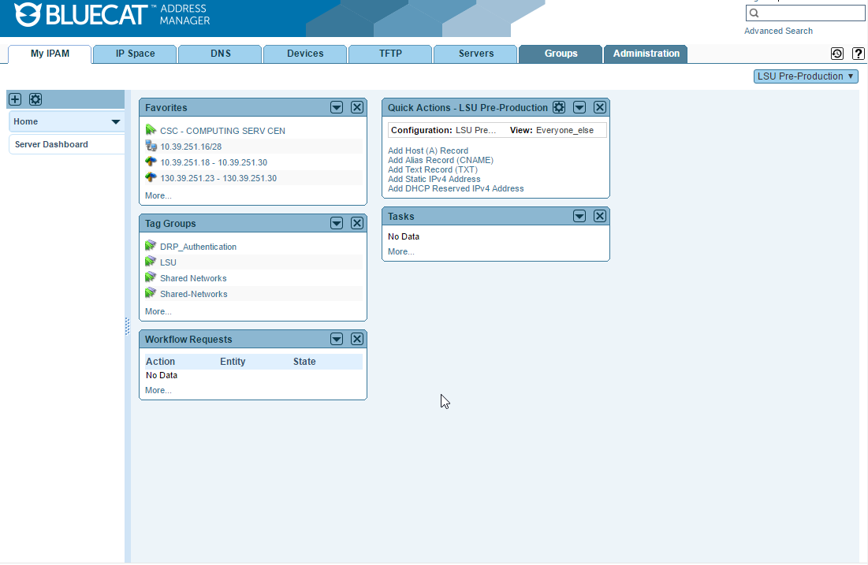Image resolution: width=868 pixels, height=565 pixels.
Task: Open More in Favorites widget
Action: (158, 195)
